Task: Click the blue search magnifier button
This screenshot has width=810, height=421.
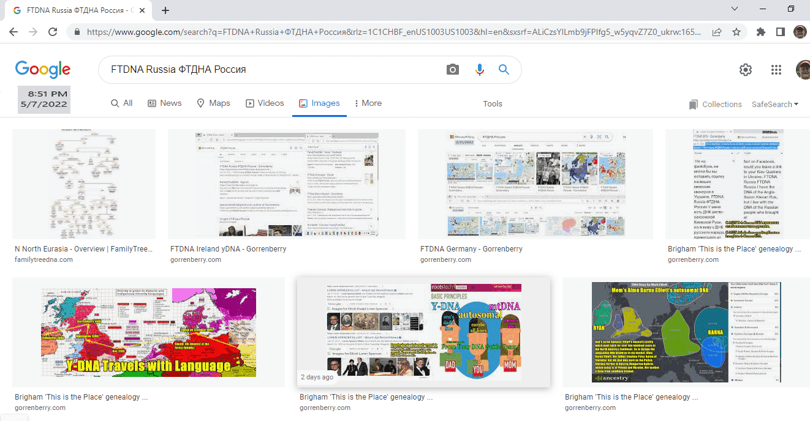Action: pyautogui.click(x=504, y=70)
